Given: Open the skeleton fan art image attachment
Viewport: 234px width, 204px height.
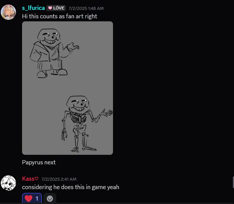Looking at the screenshot, I should (x=67, y=88).
